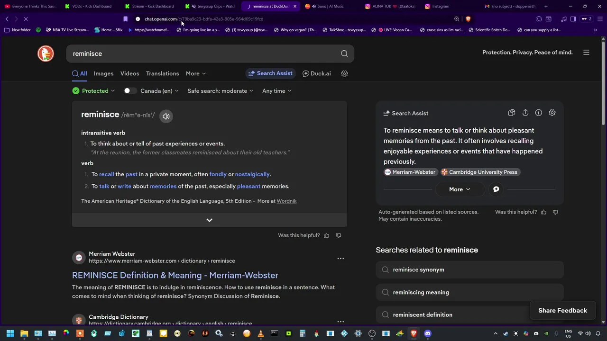Thumbs down the dictionary definition box
The image size is (607, 341).
coord(339,235)
